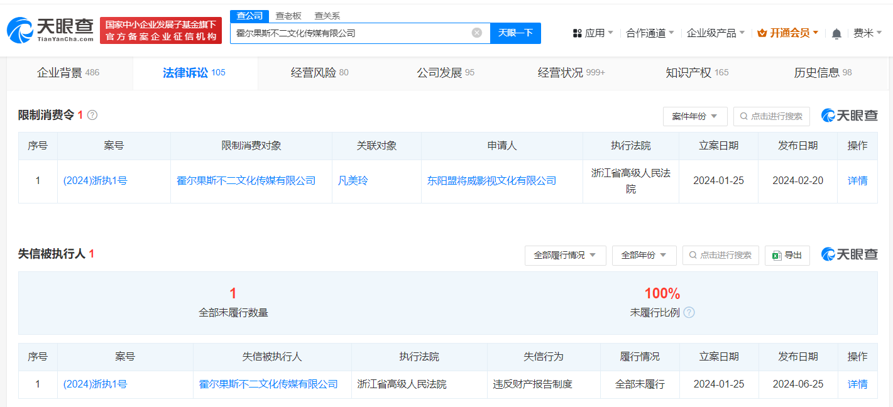893x407 pixels.
Task: Switch to the 查老板 tab
Action: click(288, 15)
